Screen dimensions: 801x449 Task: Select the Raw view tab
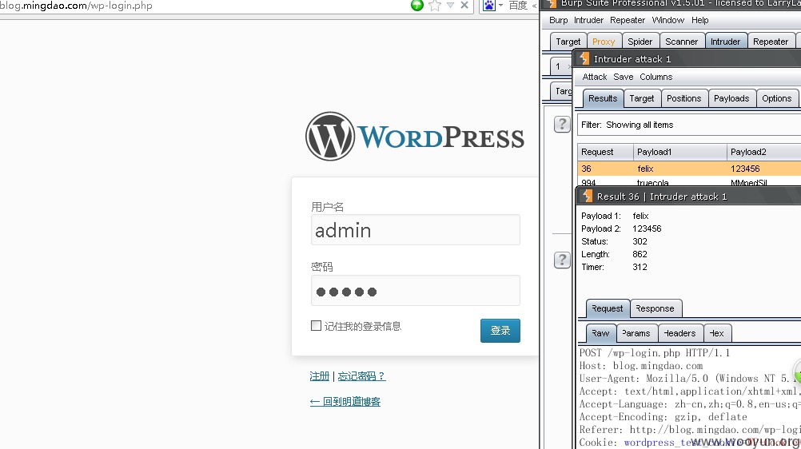coord(601,333)
